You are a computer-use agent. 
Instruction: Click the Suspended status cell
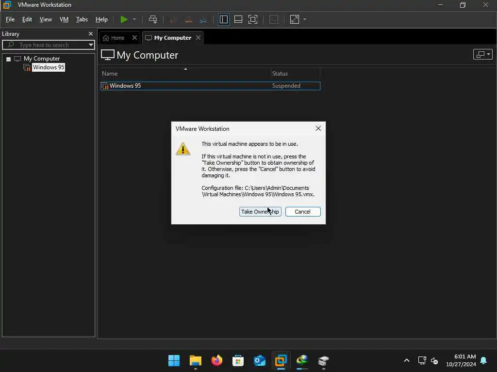click(286, 86)
